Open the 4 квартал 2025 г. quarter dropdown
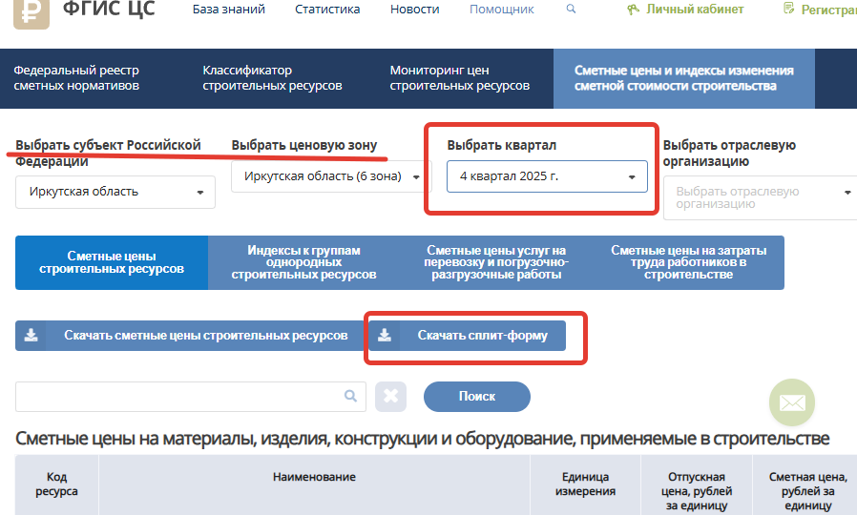Screen dimensions: 857x515 pyautogui.click(x=547, y=176)
